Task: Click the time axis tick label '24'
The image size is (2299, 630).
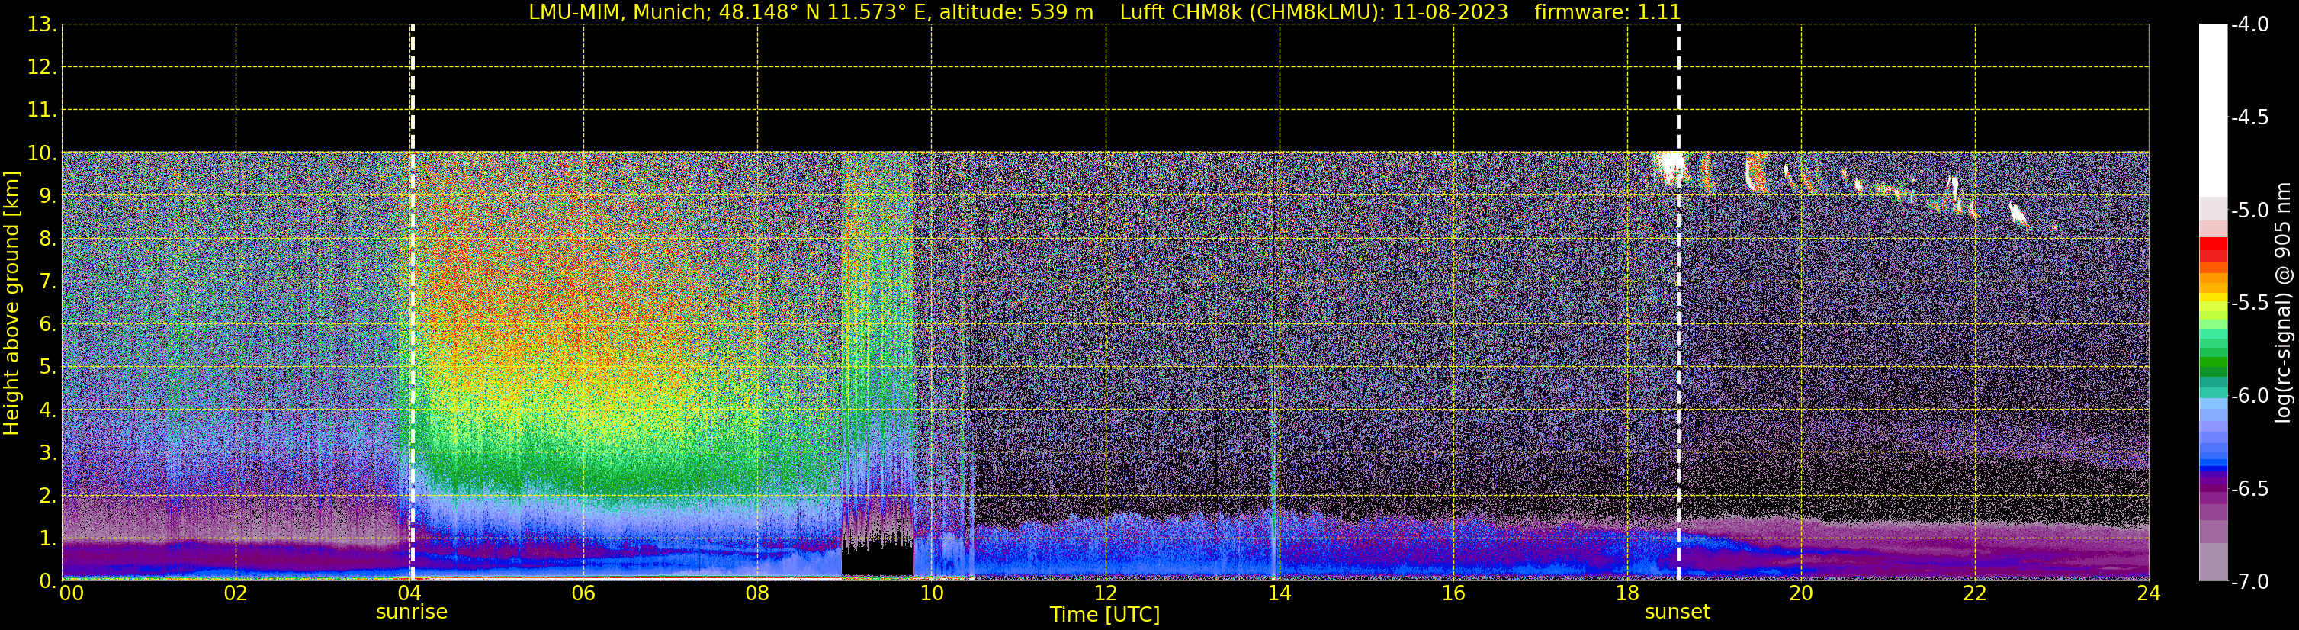Action: (x=2149, y=593)
